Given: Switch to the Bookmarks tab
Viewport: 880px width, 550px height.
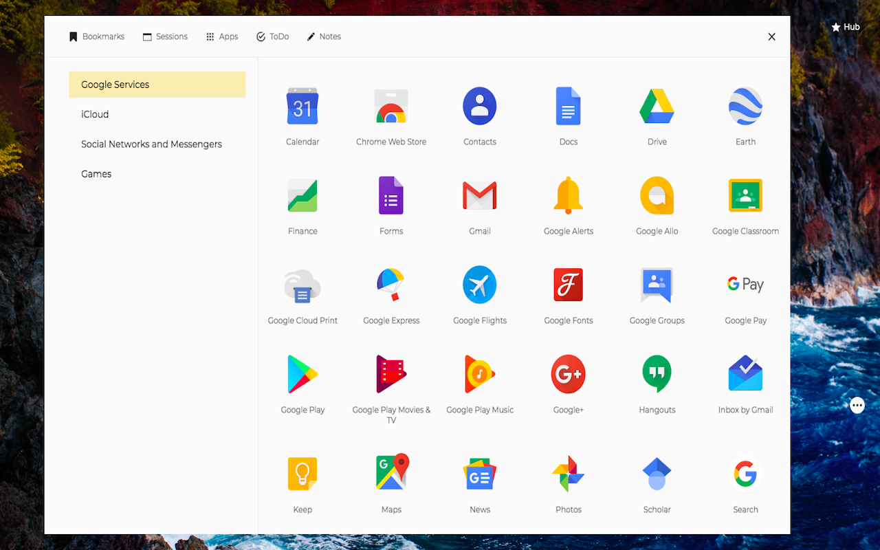Looking at the screenshot, I should [x=97, y=36].
